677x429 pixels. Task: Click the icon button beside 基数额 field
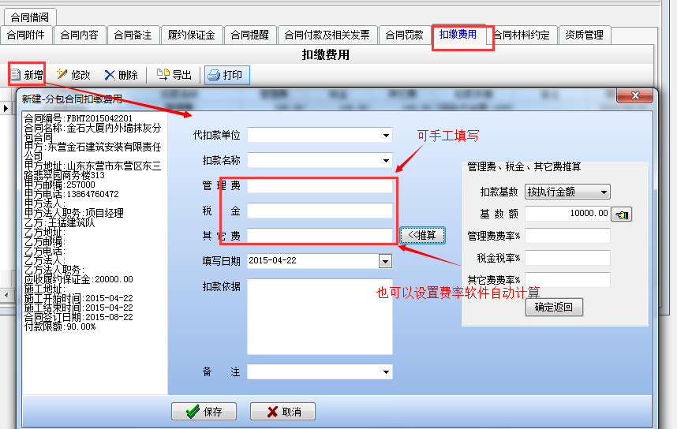pyautogui.click(x=622, y=214)
